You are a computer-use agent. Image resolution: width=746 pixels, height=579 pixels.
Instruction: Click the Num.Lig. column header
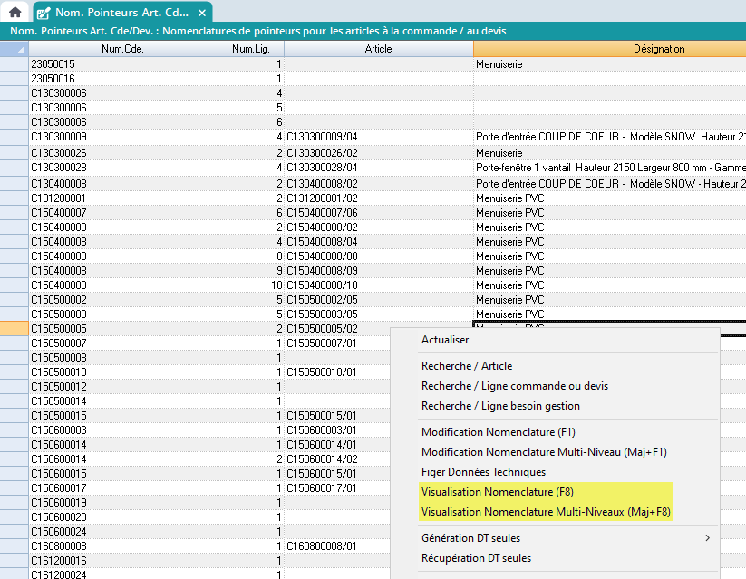[x=250, y=49]
